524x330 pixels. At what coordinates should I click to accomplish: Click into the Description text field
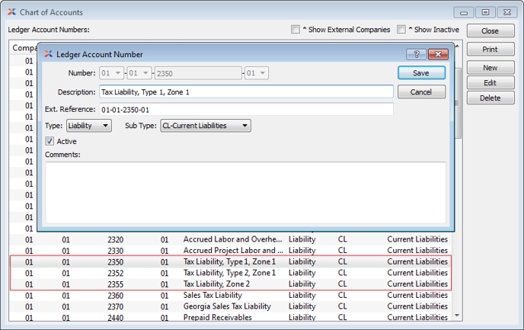point(246,91)
